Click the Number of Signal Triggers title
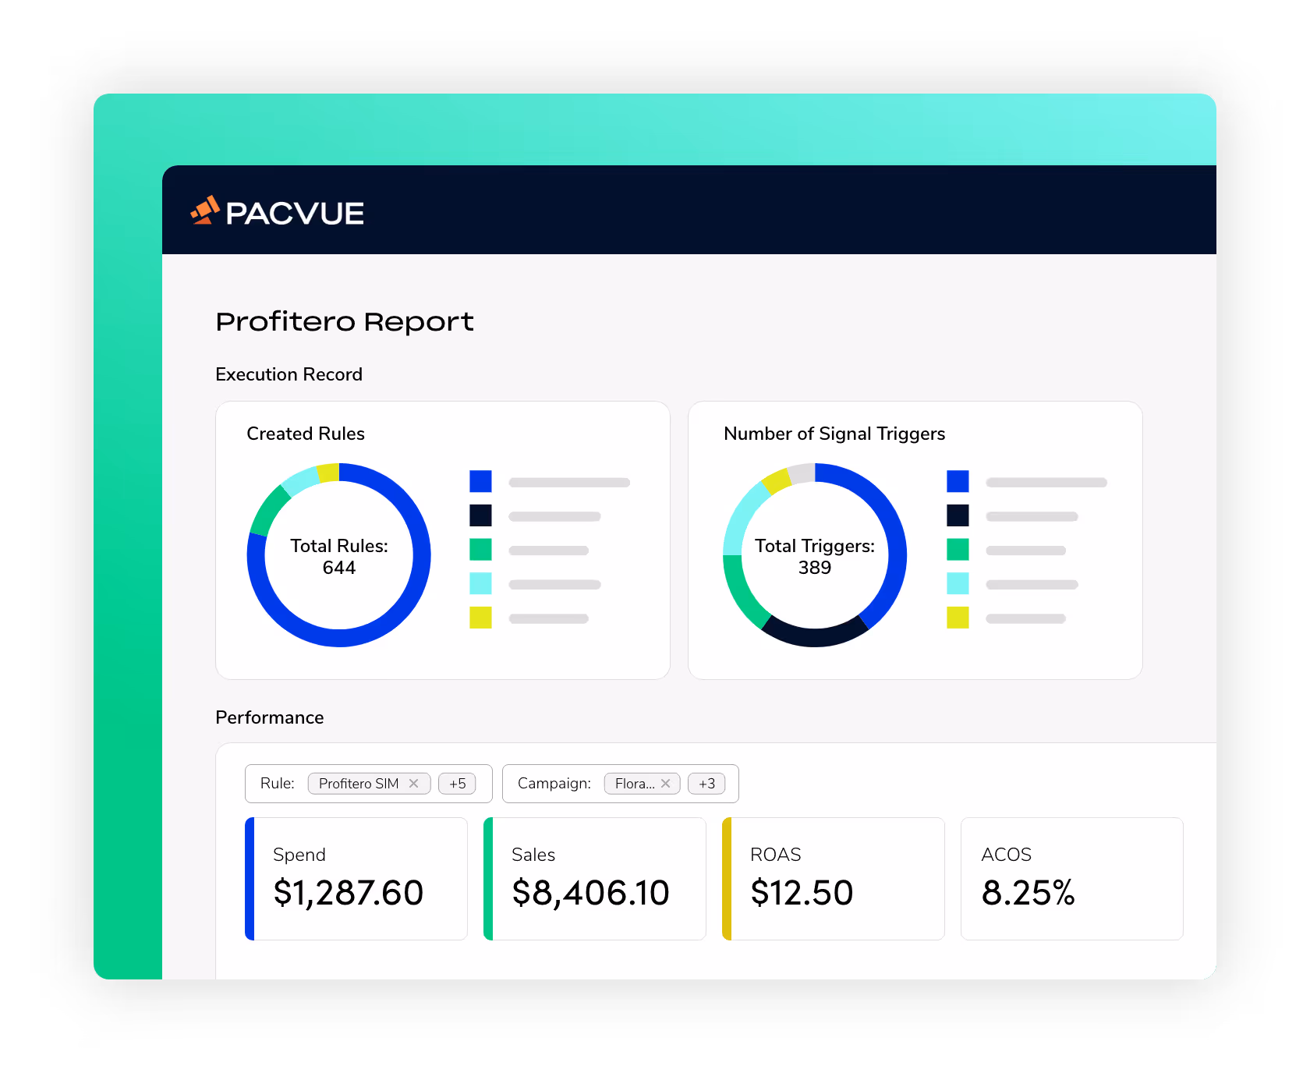This screenshot has height=1073, width=1310. tap(834, 434)
